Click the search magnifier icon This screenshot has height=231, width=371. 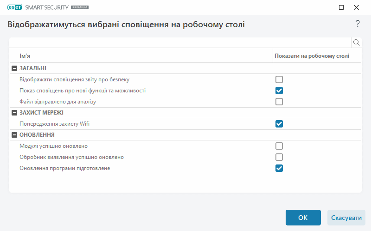coord(357,43)
